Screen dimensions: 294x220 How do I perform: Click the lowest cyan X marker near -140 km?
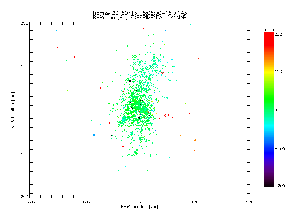[x=118, y=171]
